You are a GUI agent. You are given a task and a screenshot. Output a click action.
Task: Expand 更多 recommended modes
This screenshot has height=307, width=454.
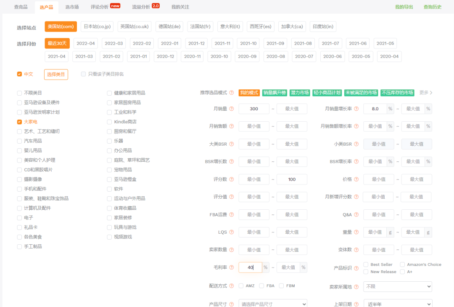point(425,93)
